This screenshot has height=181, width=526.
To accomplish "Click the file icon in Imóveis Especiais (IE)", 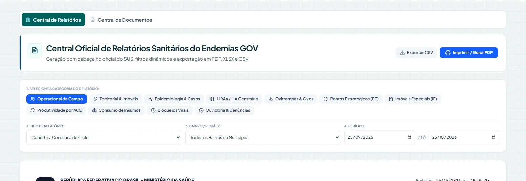I will coord(391,99).
